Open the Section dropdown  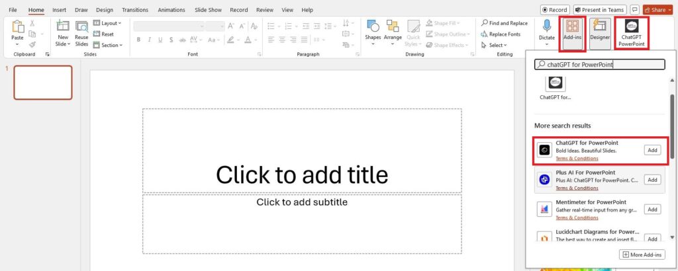click(x=108, y=45)
